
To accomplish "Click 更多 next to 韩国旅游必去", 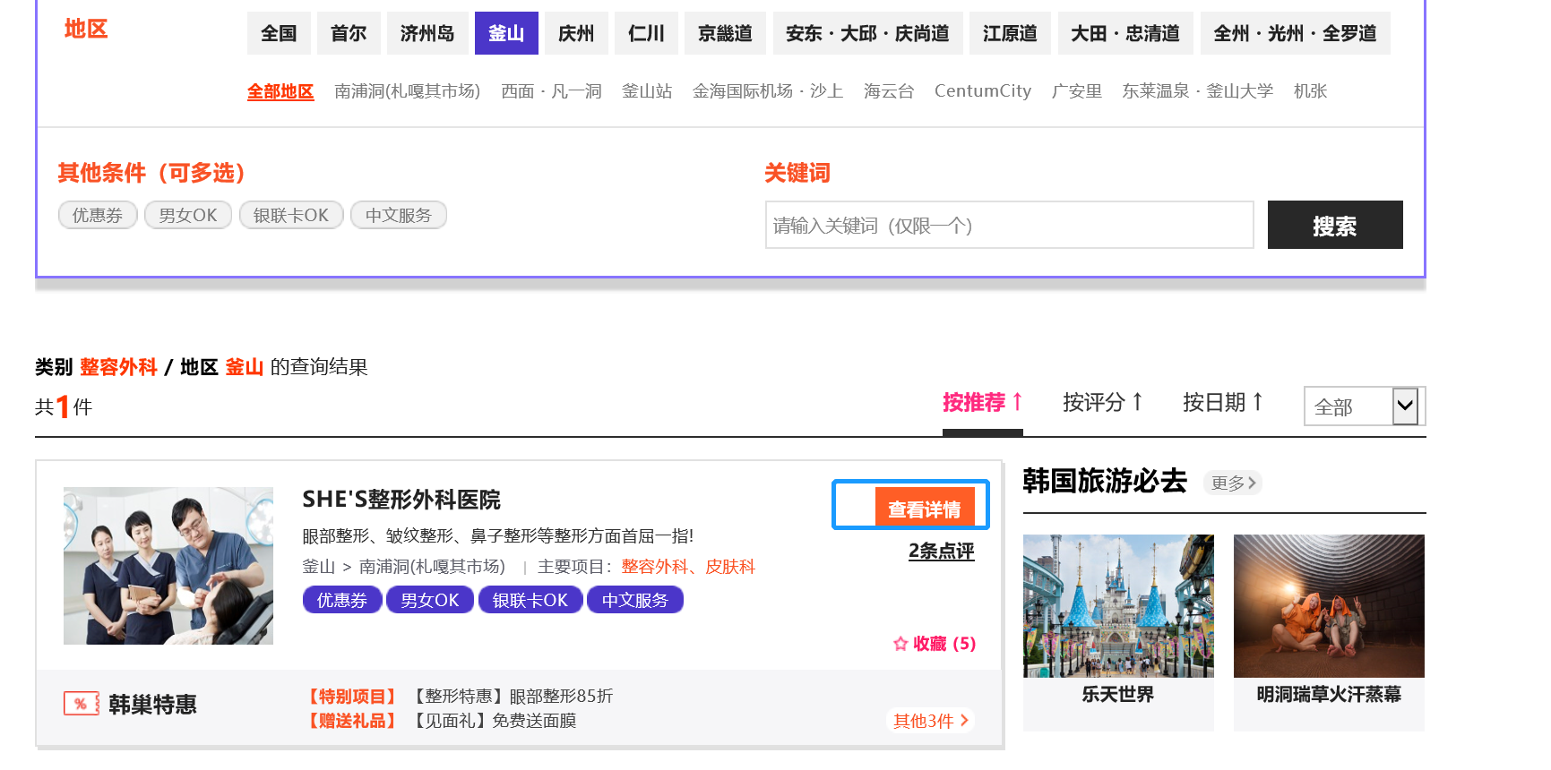I will coord(1233,483).
